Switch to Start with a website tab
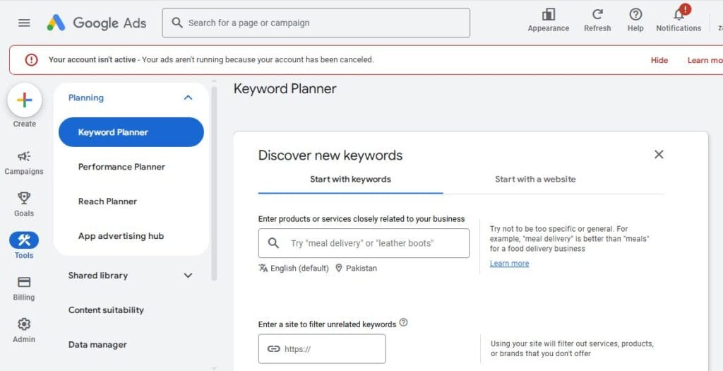Viewport: 723px width, 371px height. (535, 179)
